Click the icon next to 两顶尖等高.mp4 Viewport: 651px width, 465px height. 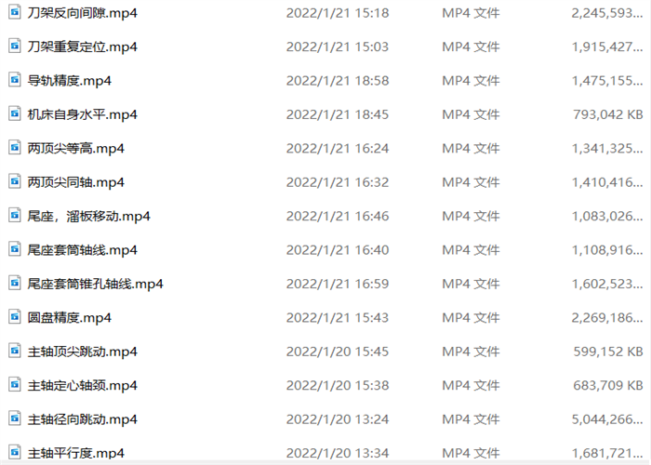tap(15, 147)
